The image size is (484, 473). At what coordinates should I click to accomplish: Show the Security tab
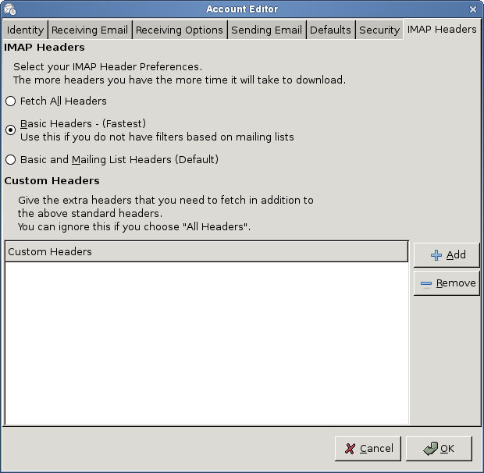pyautogui.click(x=379, y=30)
